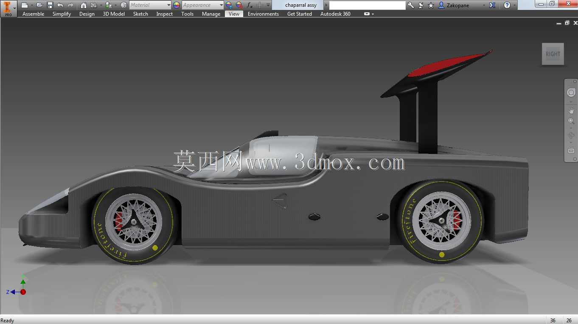Screen dimensions: 578x324
Task: Restore the document window size
Action: click(x=567, y=23)
